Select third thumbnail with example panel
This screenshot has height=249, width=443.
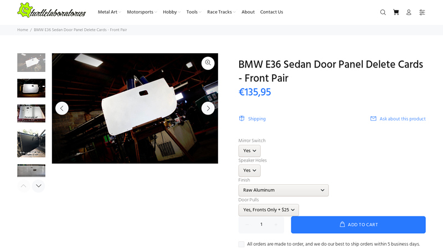pos(31,113)
